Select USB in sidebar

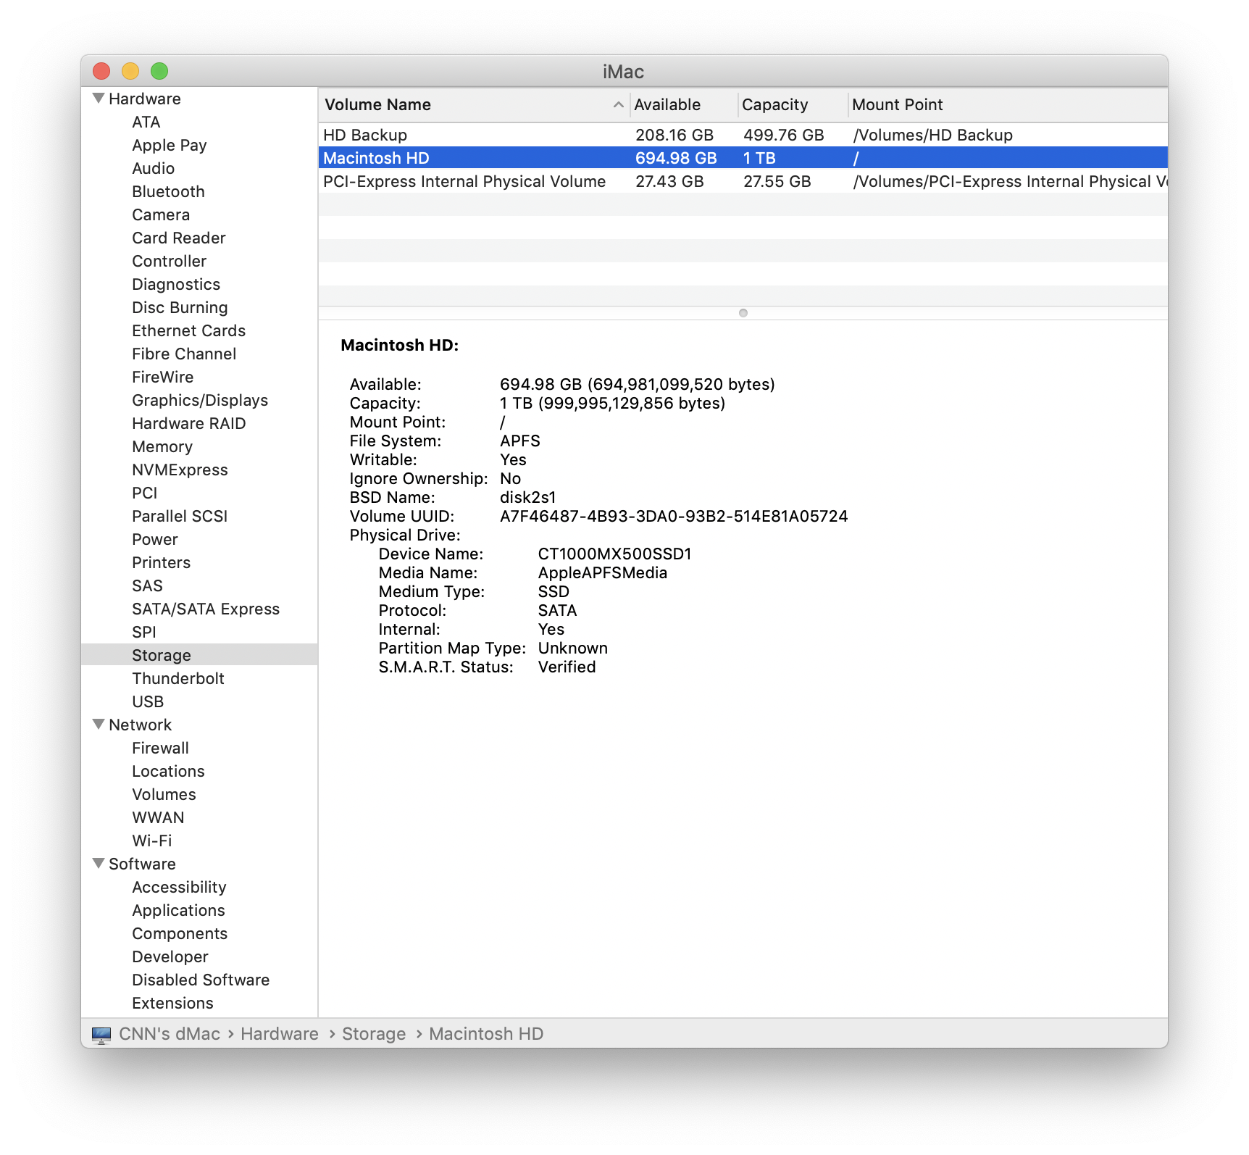coord(148,701)
